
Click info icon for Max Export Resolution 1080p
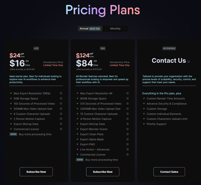(x=61, y=94)
